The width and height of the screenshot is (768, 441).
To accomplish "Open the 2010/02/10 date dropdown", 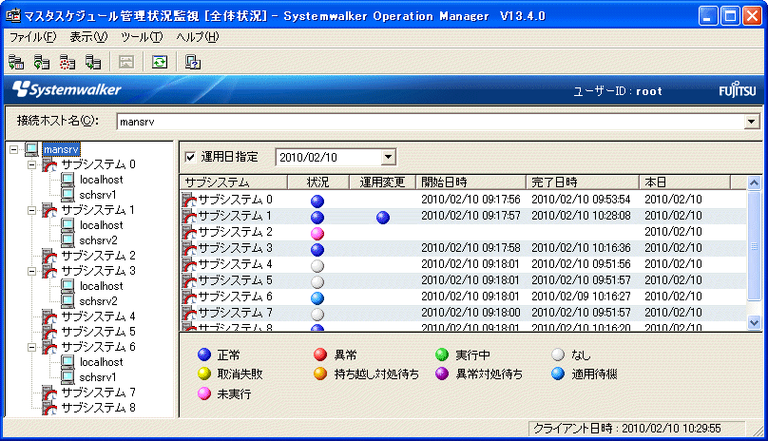I will tap(388, 157).
